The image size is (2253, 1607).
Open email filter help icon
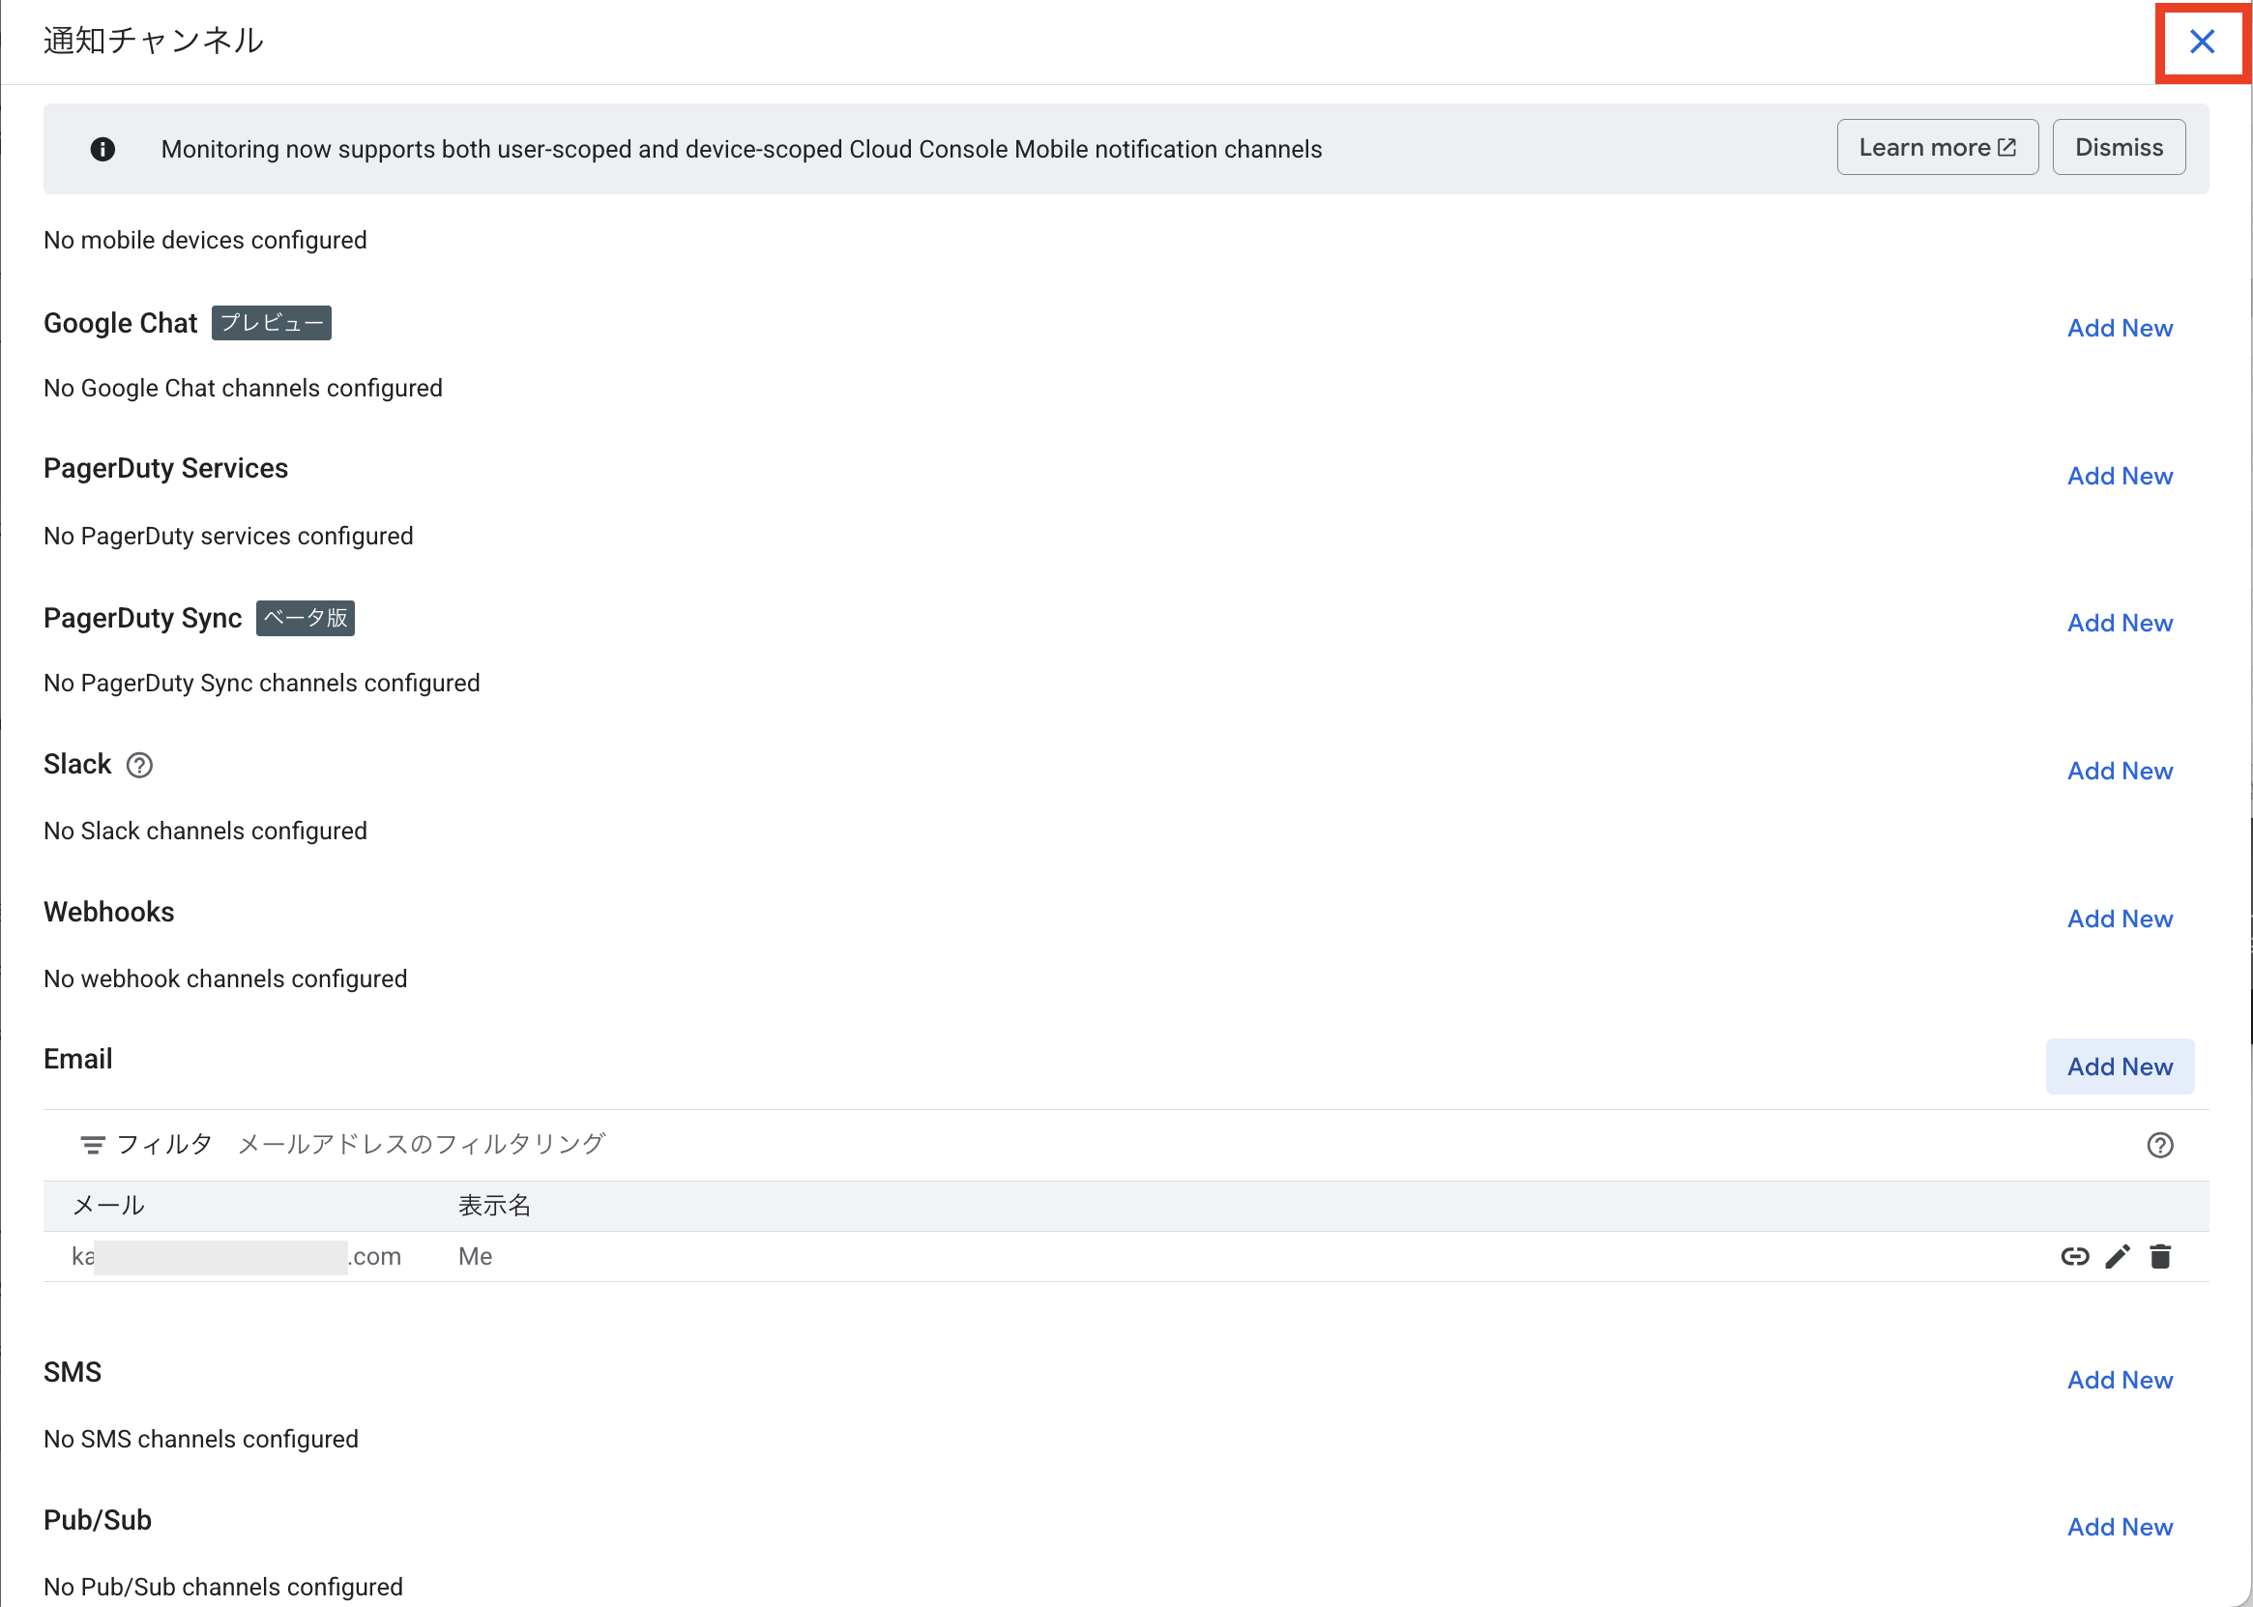[x=2160, y=1145]
